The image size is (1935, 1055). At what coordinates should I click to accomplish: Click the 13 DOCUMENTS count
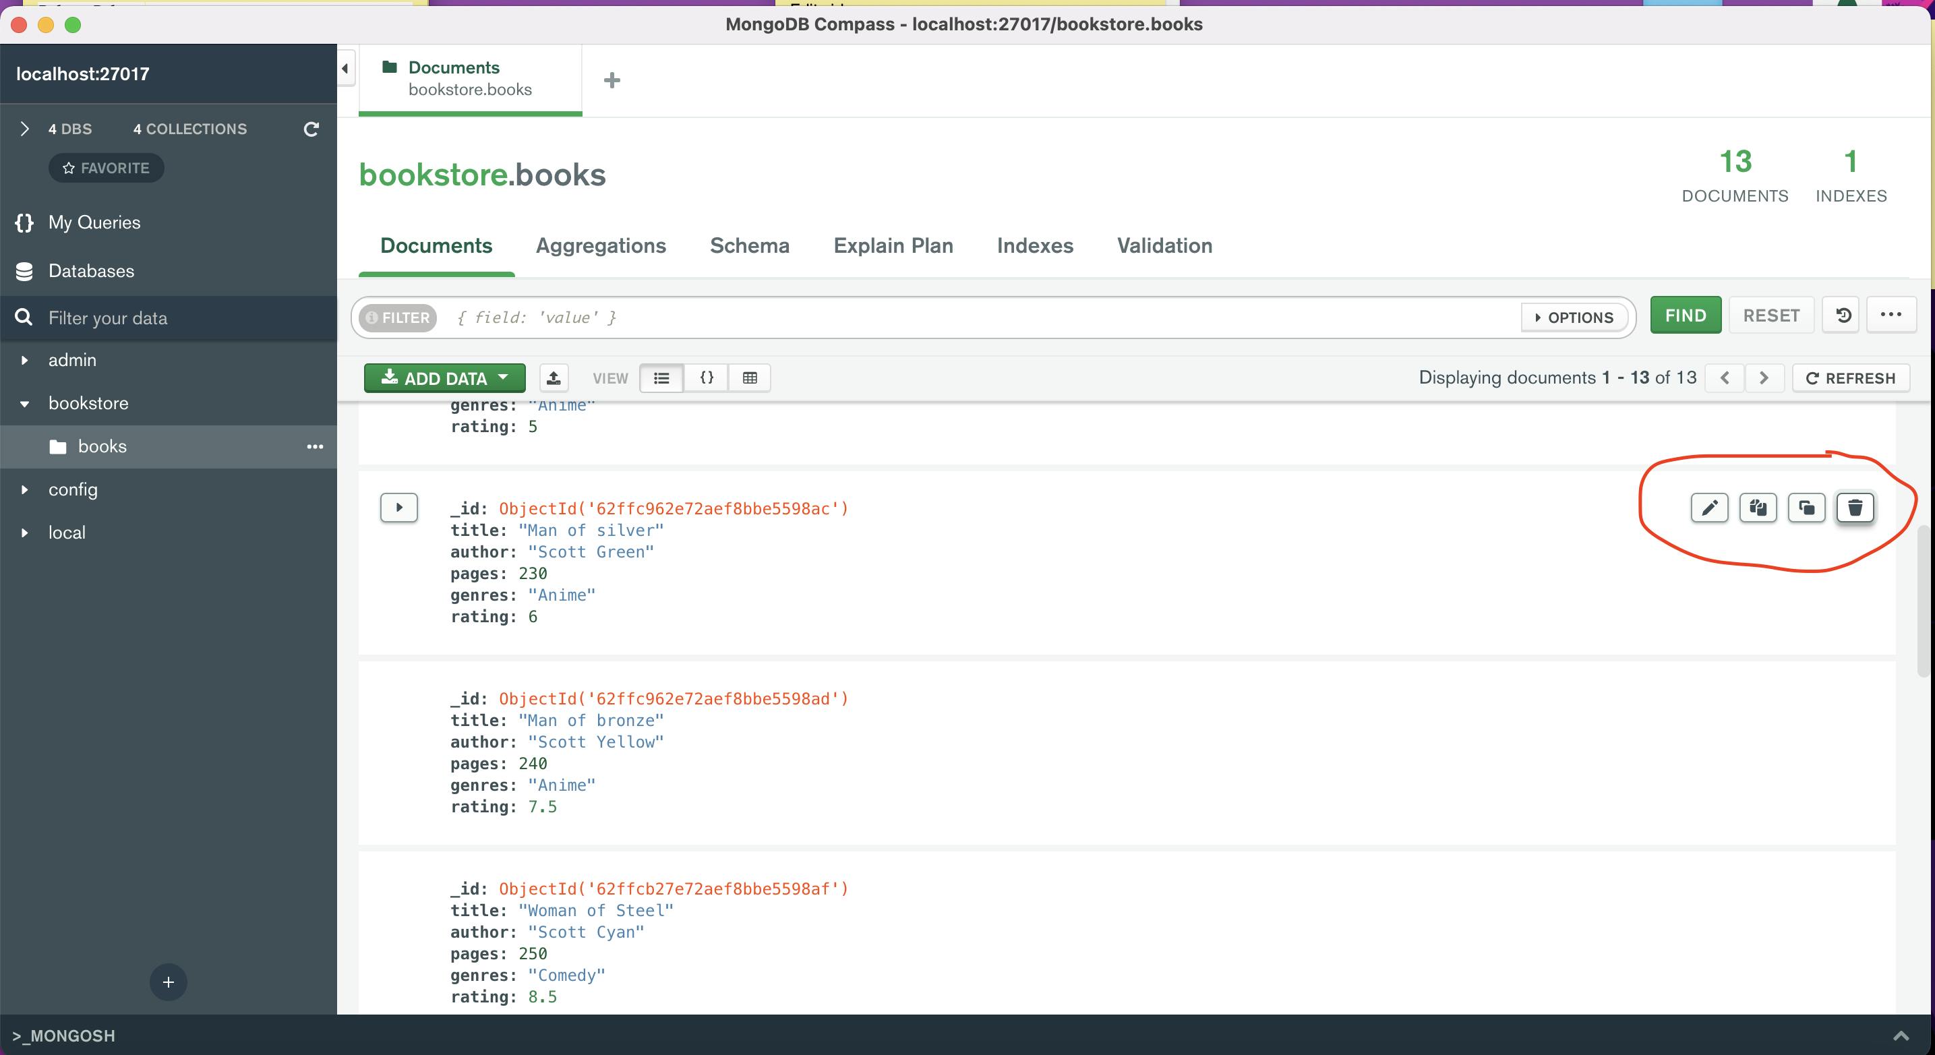click(x=1735, y=176)
